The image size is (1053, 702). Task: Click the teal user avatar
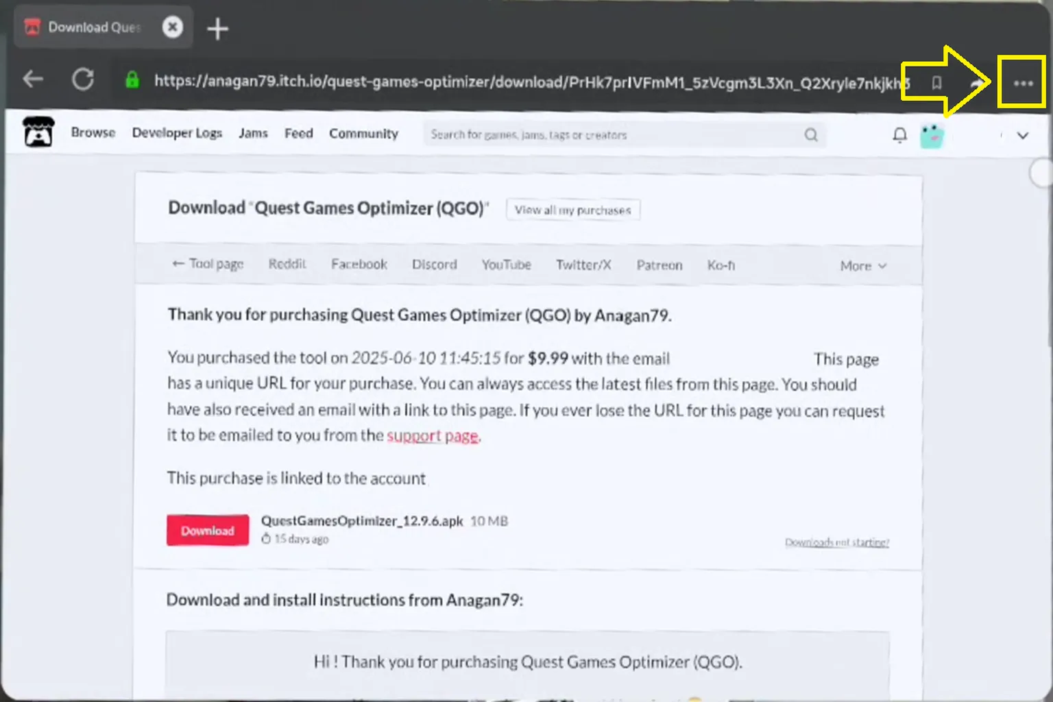pos(932,136)
